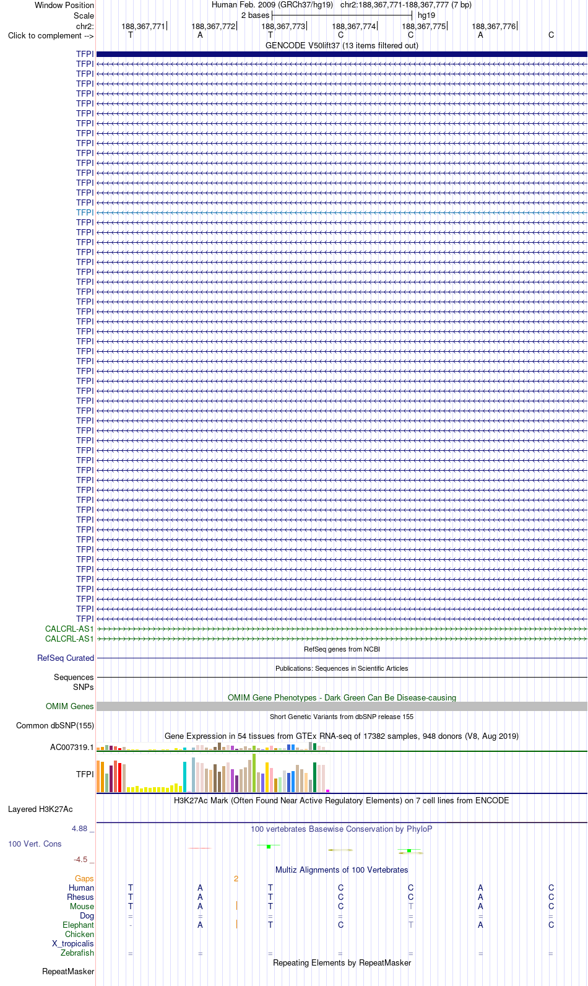Click the '4.88' PhyloP upper scale value
The image size is (588, 986).
pyautogui.click(x=79, y=828)
